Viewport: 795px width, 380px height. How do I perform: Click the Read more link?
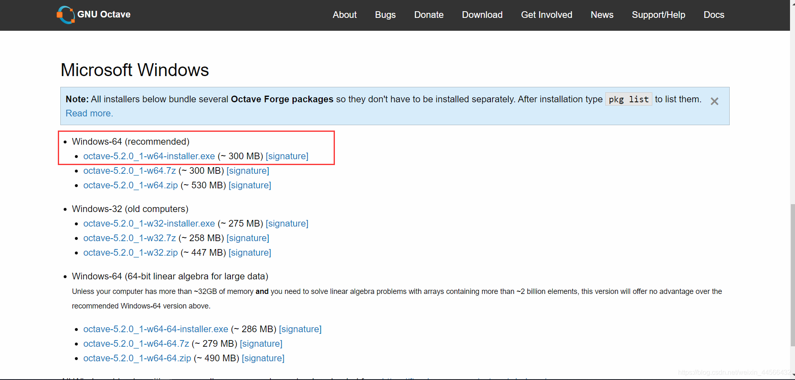(x=89, y=113)
